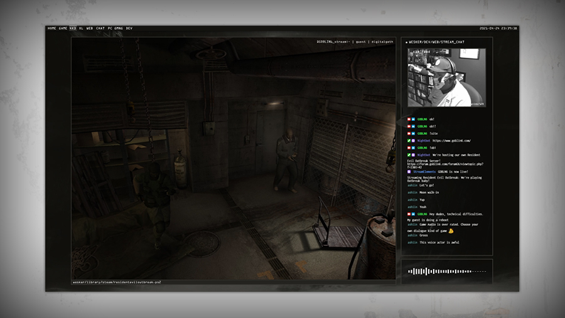This screenshot has height=318, width=565.
Task: Click the poop emoji in ashlin's message
Action: (x=451, y=231)
